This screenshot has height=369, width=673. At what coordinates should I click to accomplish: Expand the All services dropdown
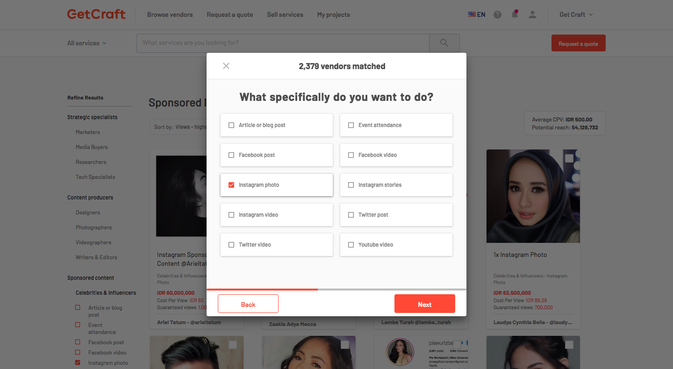[87, 43]
